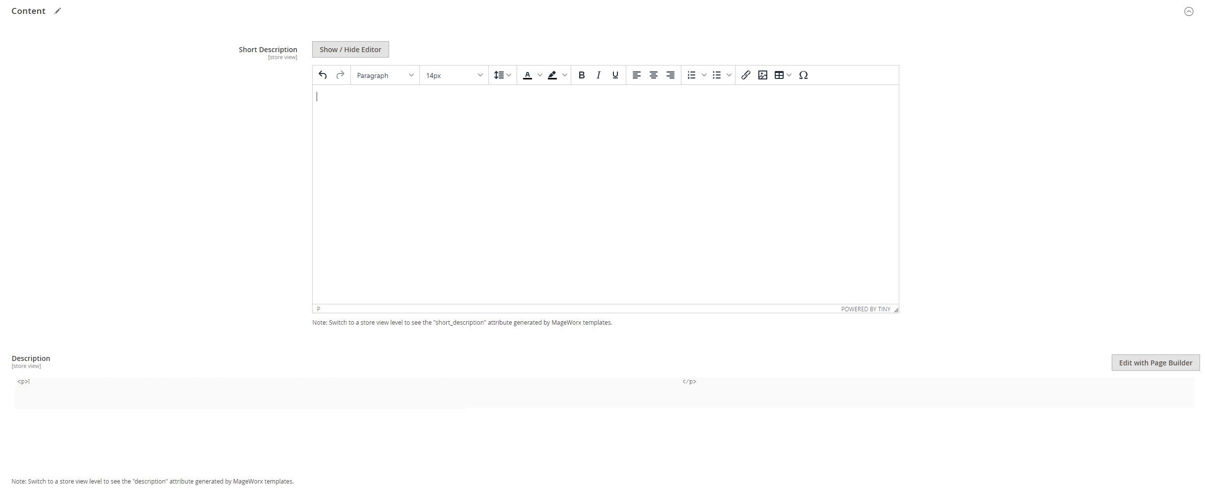Create a numbered list
Screen dimensions: 1205x491
[691, 75]
